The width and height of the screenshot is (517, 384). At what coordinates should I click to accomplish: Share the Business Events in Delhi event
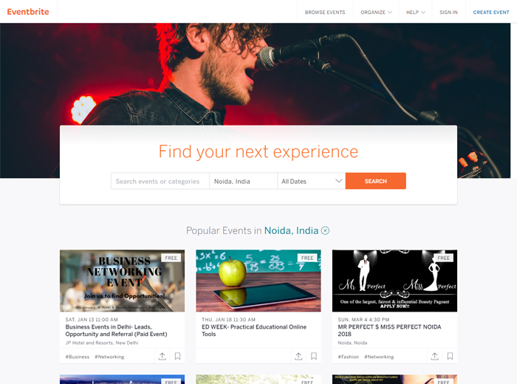pyautogui.click(x=162, y=357)
